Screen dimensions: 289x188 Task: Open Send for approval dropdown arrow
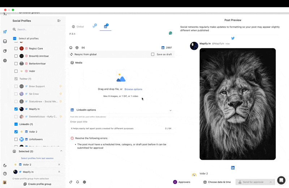271,182
